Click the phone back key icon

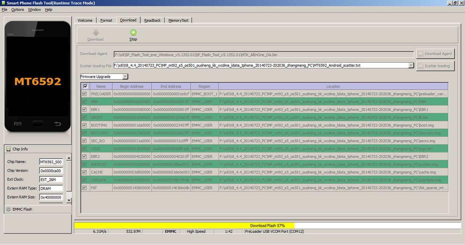point(57,124)
